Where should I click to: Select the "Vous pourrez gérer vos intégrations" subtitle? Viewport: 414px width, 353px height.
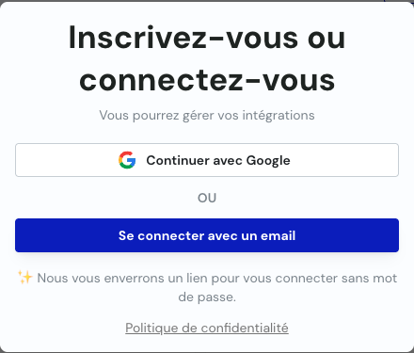pos(207,116)
